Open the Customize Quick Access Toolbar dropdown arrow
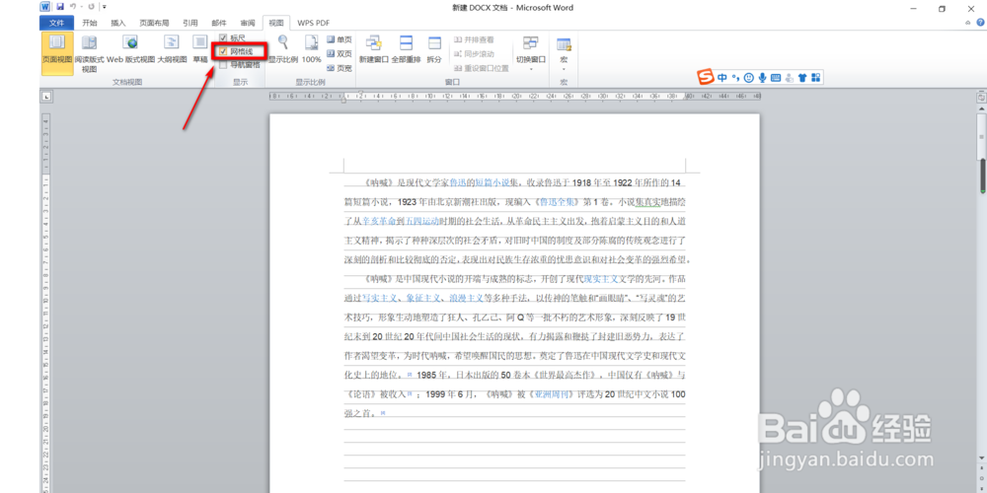This screenshot has height=493, width=987. point(105,7)
